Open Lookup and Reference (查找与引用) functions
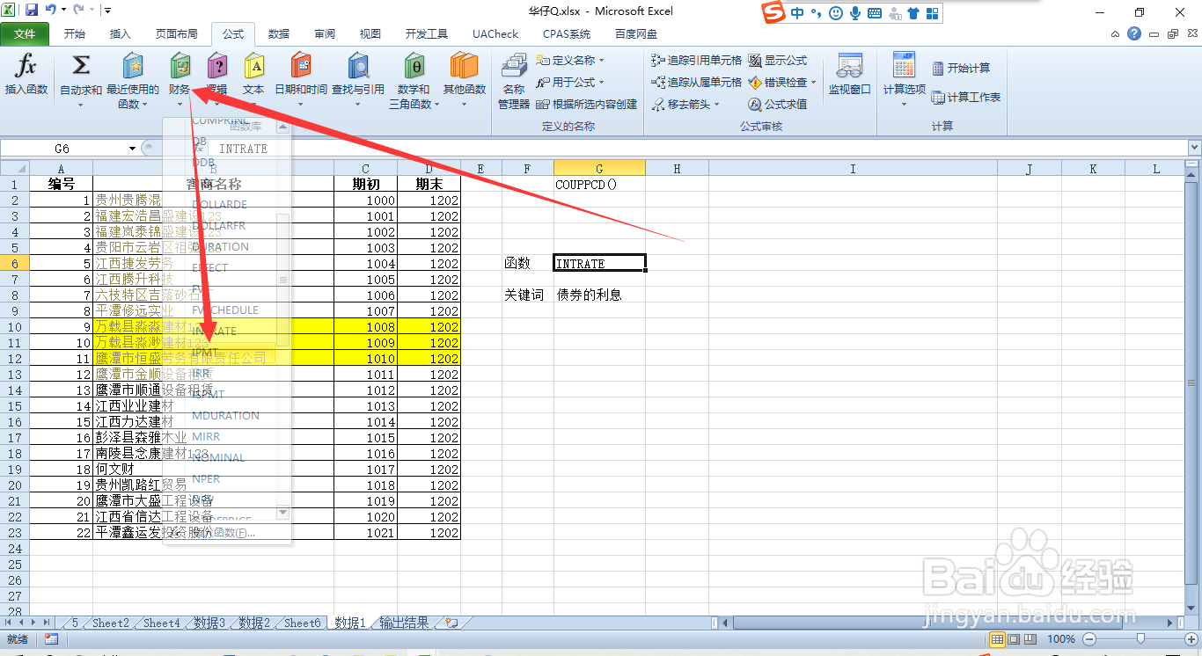 pos(358,79)
